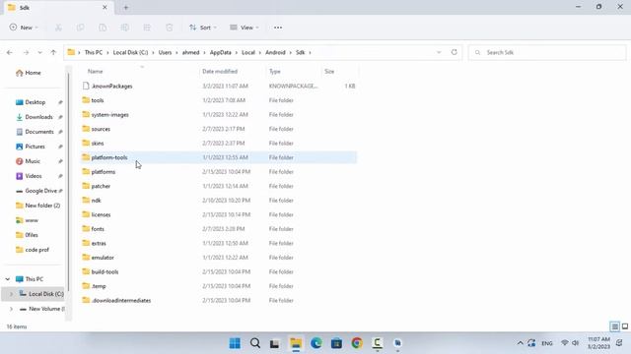
Task: Open a new tab with plus button
Action: (x=125, y=7)
